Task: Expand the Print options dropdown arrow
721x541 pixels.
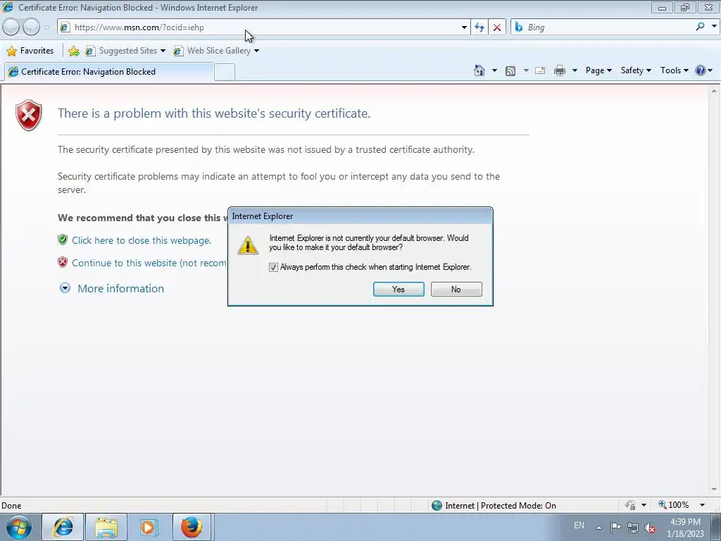Action: pos(575,70)
